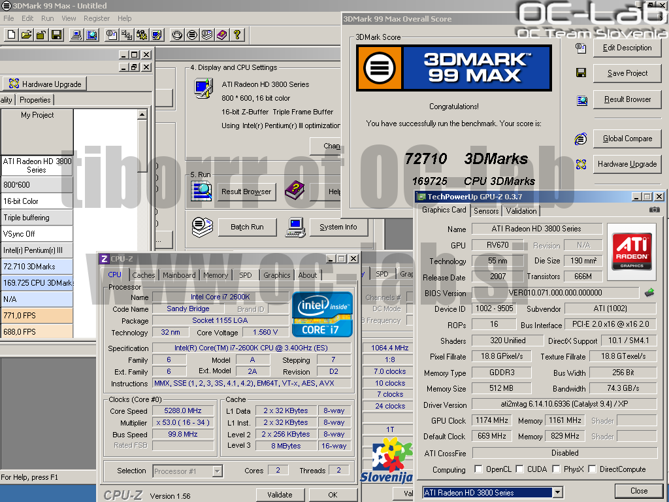Click the BIOS save chip icon in GPU-Z

pyautogui.click(x=649, y=292)
